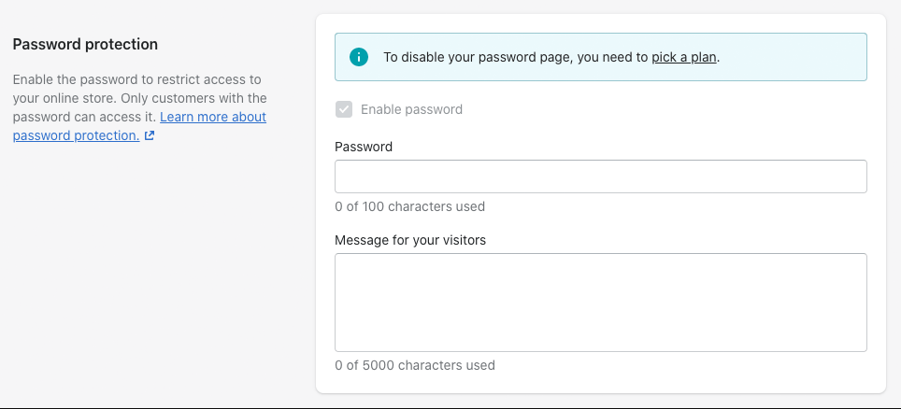Open the "pick a plan" link
Image resolution: width=901 pixels, height=409 pixels.
click(x=684, y=57)
